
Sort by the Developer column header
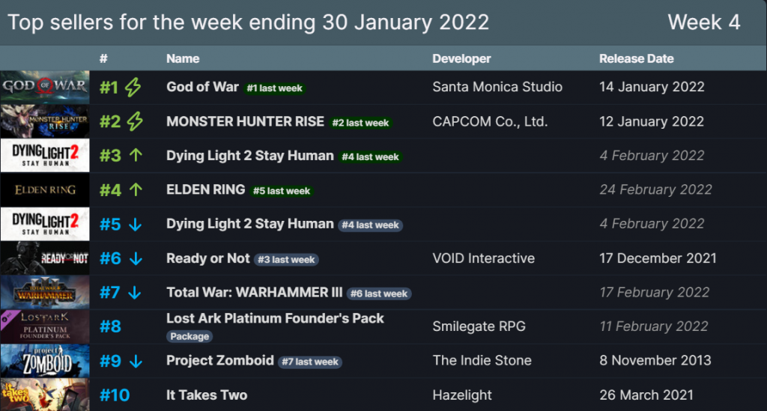pyautogui.click(x=461, y=58)
